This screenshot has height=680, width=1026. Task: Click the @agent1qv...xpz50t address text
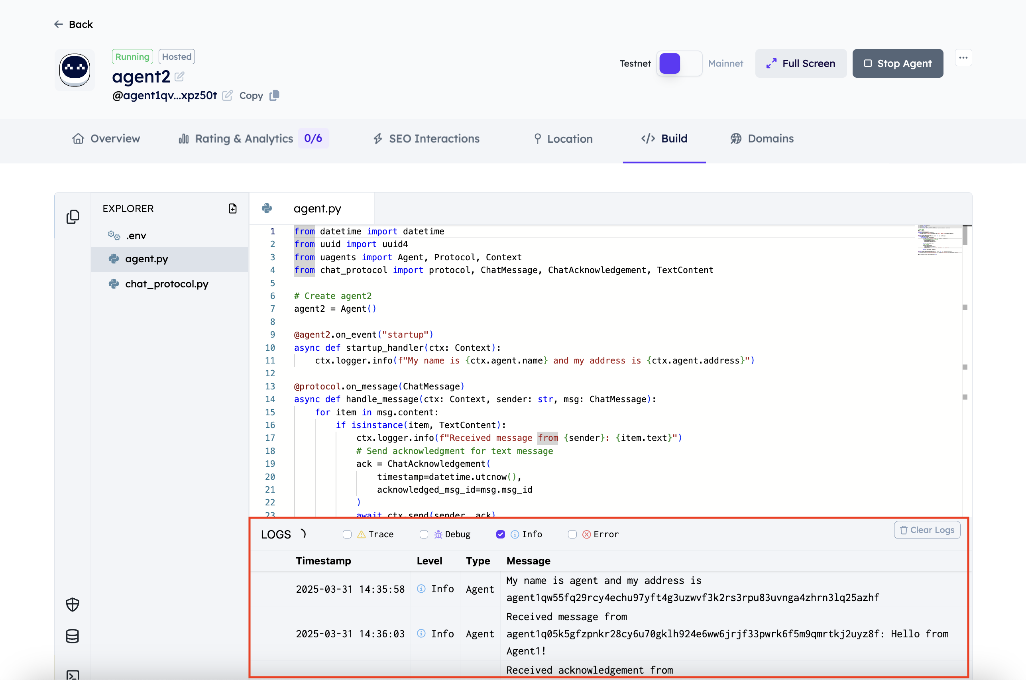(x=164, y=95)
